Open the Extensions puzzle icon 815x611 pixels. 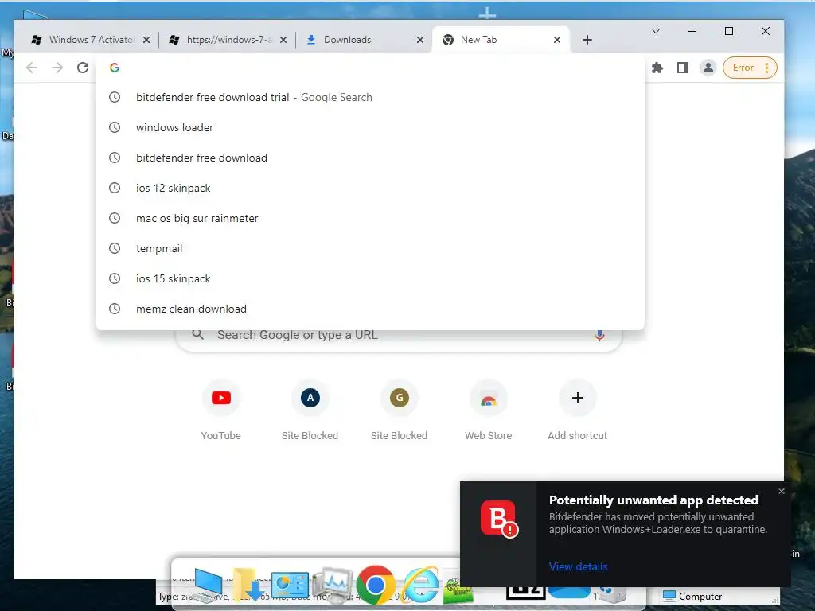(657, 68)
